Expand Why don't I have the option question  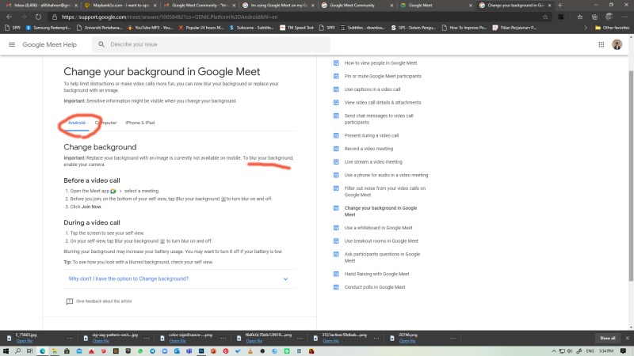point(179,279)
